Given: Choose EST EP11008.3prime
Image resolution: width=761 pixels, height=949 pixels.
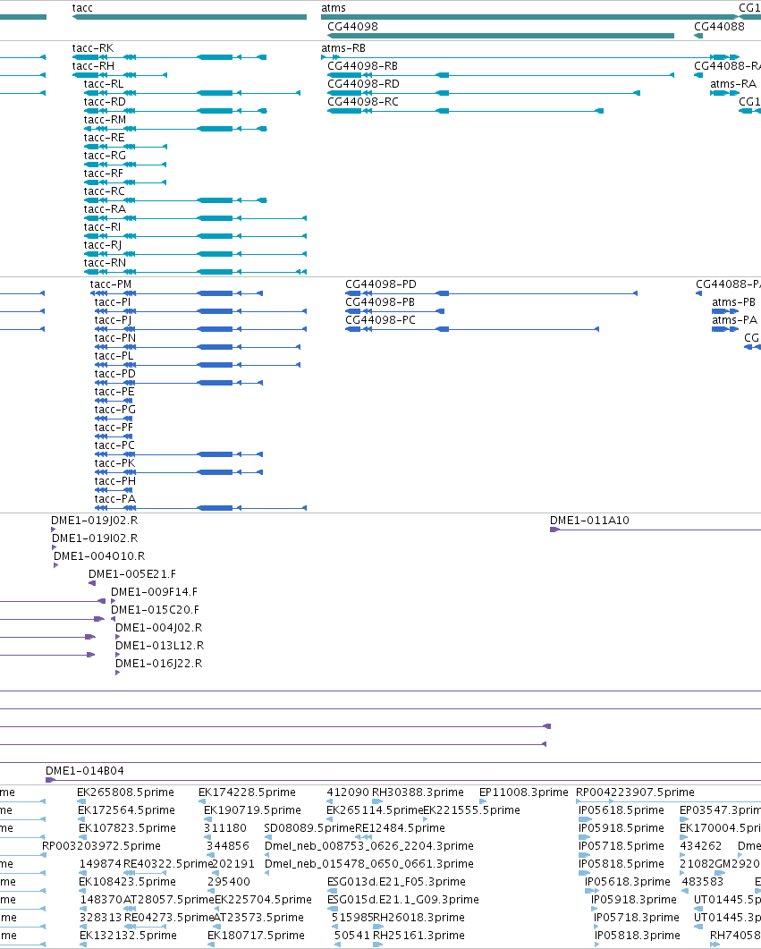Looking at the screenshot, I should tap(483, 801).
